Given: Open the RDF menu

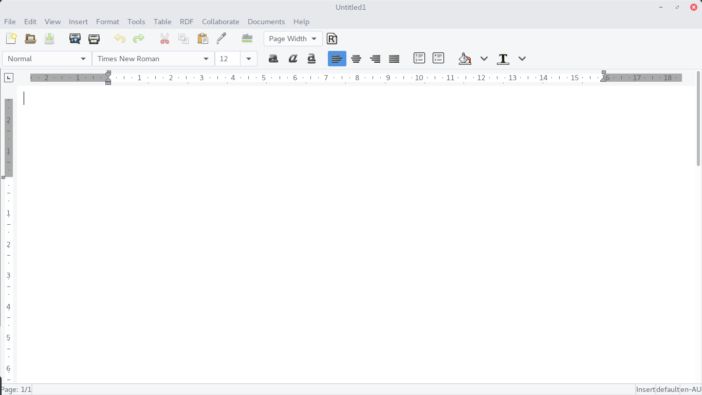Looking at the screenshot, I should [187, 22].
